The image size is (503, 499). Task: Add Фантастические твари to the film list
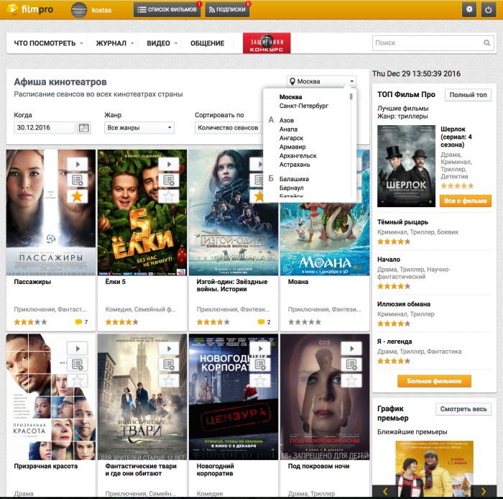point(169,365)
